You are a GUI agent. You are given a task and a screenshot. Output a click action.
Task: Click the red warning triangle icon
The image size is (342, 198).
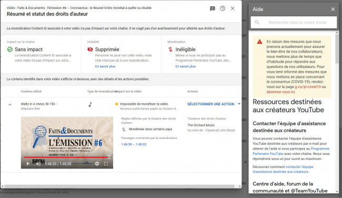(x=259, y=42)
